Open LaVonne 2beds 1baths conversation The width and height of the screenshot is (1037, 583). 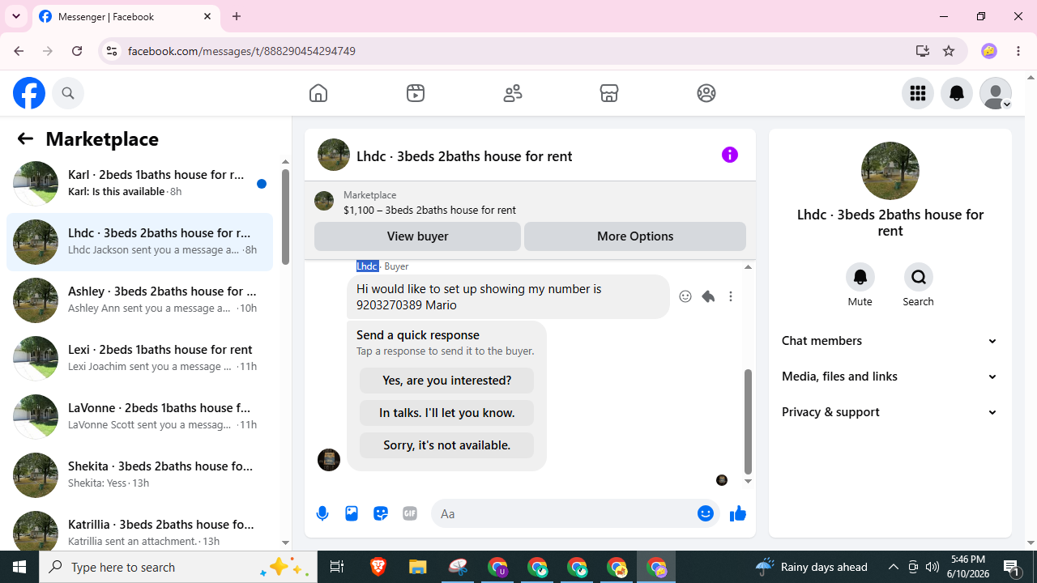[x=139, y=417]
